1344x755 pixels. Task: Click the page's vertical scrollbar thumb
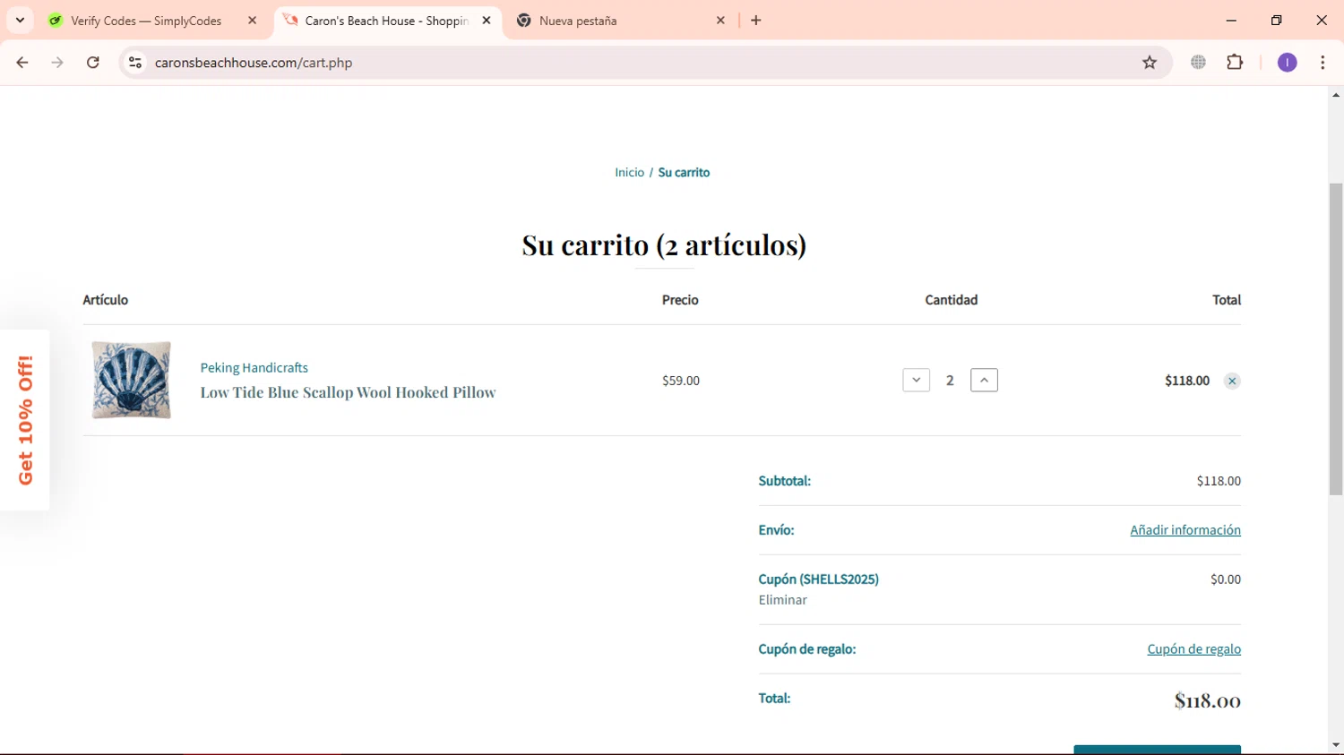pyautogui.click(x=1336, y=339)
